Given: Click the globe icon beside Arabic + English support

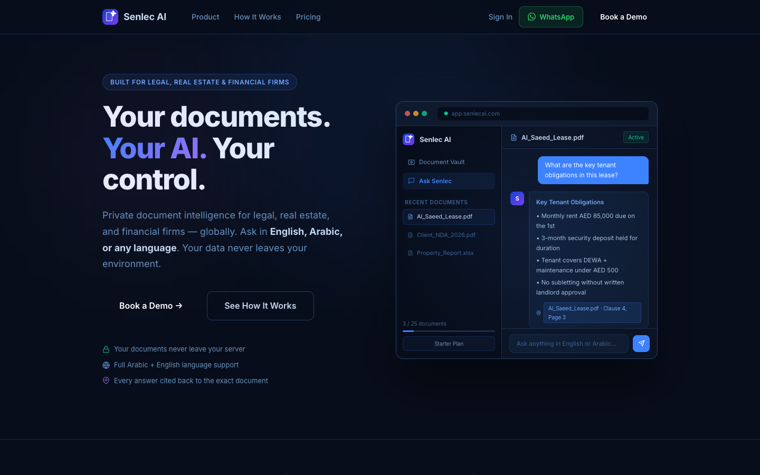Looking at the screenshot, I should tap(106, 365).
